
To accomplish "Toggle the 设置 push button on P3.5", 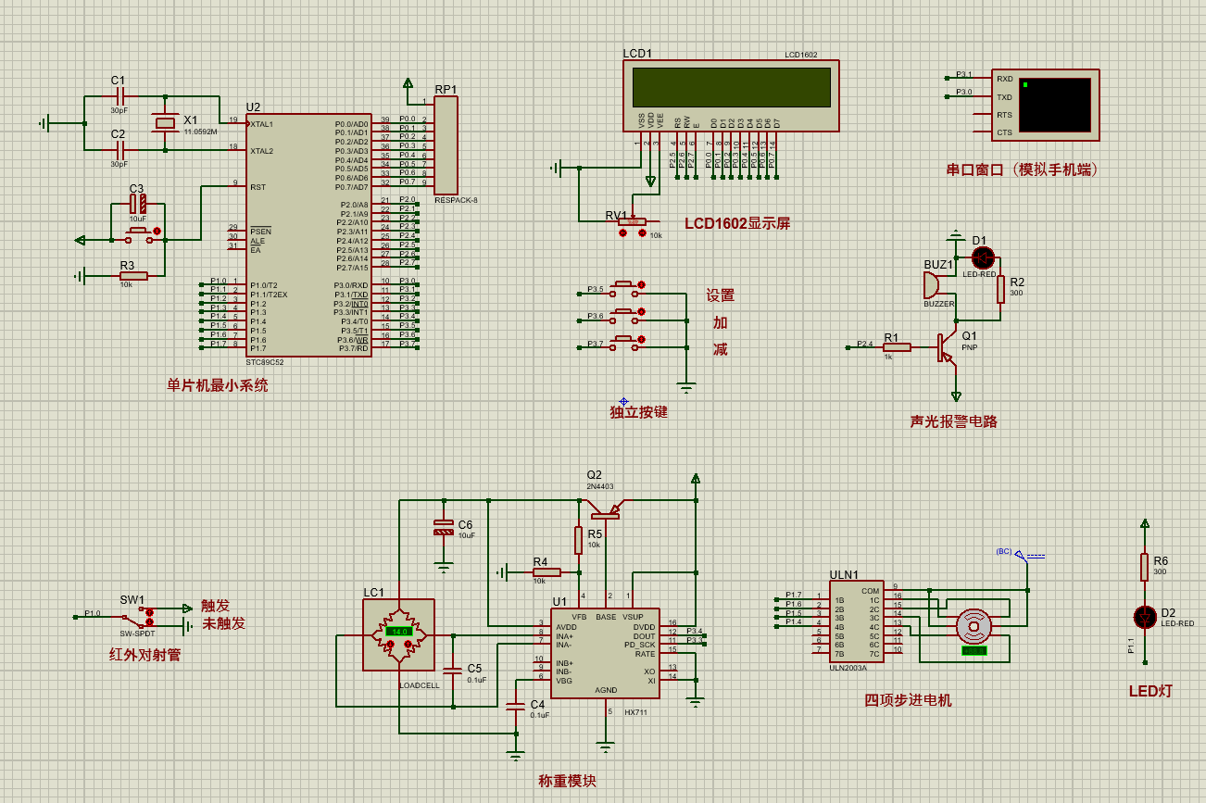I will click(625, 289).
